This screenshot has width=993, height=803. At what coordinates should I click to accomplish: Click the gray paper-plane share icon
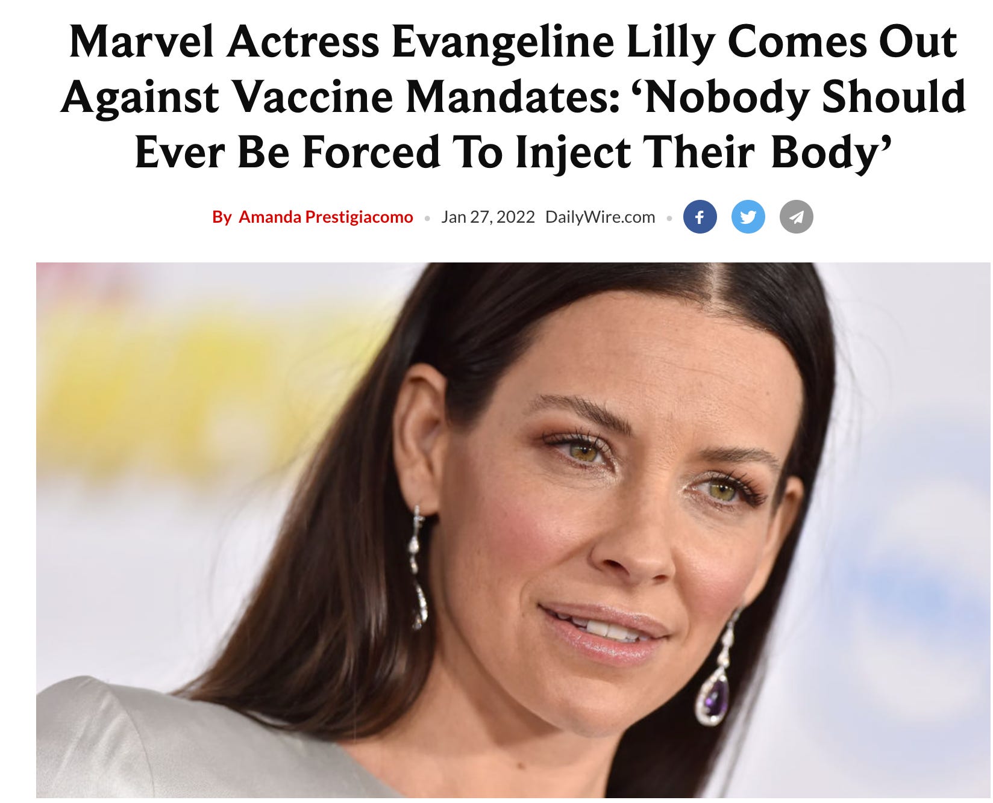point(796,217)
